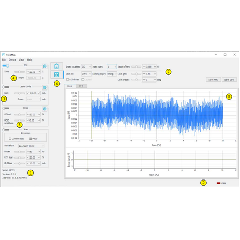Open the Locking slope dropdown
The width and height of the screenshot is (240, 240).
click(x=112, y=74)
